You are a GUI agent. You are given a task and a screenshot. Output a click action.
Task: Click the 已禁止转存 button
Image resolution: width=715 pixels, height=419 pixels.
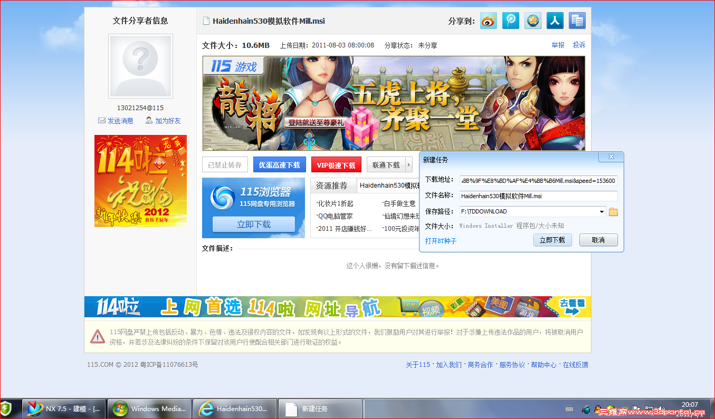coord(225,165)
